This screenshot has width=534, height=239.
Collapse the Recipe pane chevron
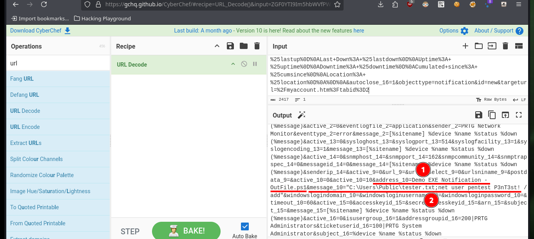[x=217, y=46]
